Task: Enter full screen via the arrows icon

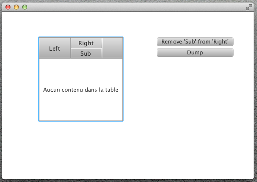Action: [249, 7]
